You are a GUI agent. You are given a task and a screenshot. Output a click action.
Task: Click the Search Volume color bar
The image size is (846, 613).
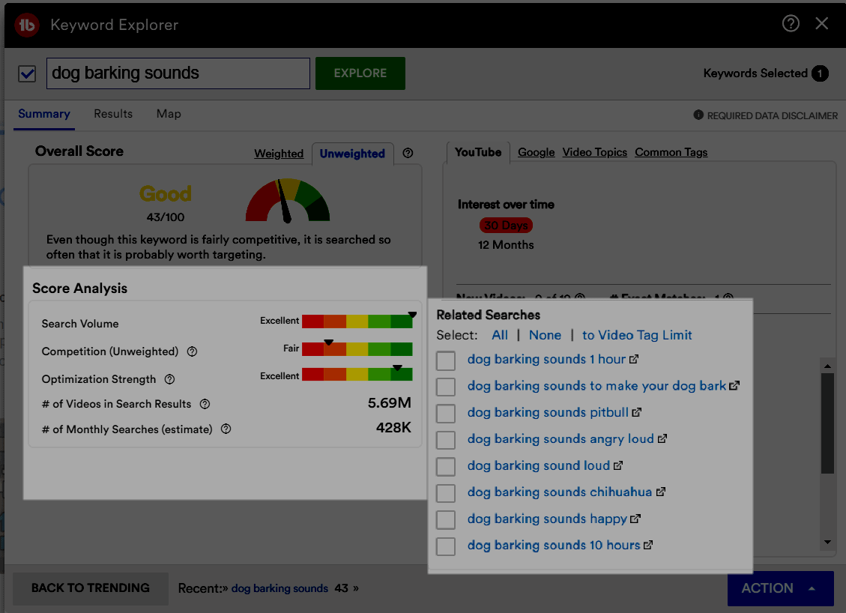pyautogui.click(x=357, y=321)
